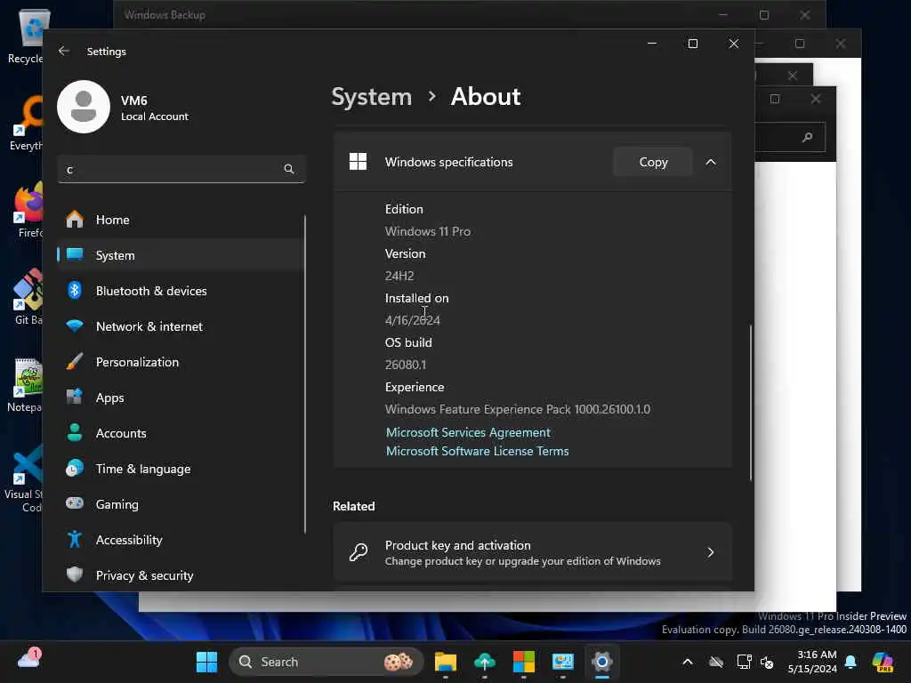Click the Windows Backup window title bar
This screenshot has height=683, width=911.
(x=407, y=14)
